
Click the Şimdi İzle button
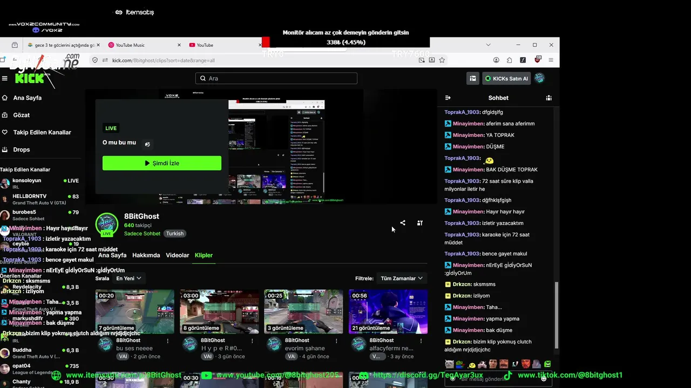162,163
